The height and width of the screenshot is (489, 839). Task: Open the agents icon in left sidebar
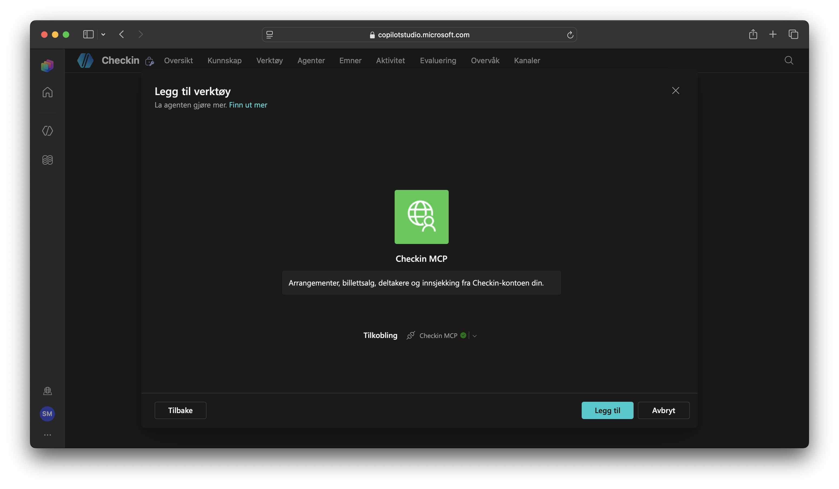click(x=47, y=131)
